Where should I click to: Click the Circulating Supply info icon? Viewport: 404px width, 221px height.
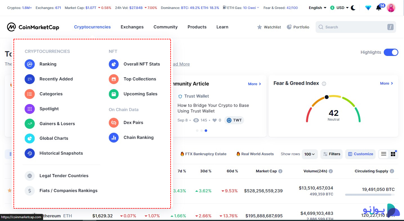coord(392,171)
